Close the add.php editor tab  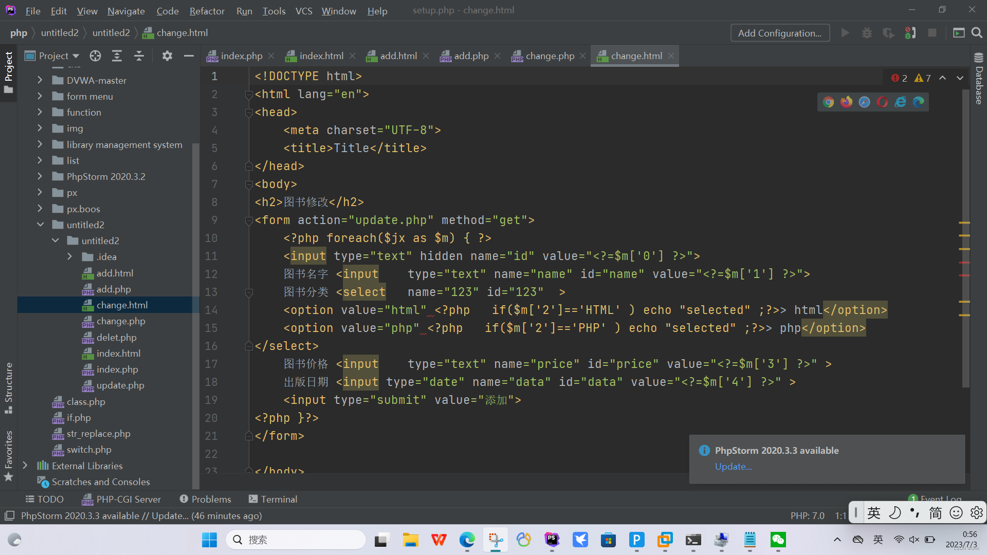pos(497,56)
